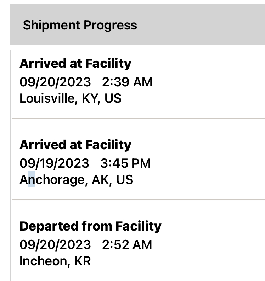The width and height of the screenshot is (265, 281).
Task: Click US in the Anchorage location line
Action: point(125,180)
